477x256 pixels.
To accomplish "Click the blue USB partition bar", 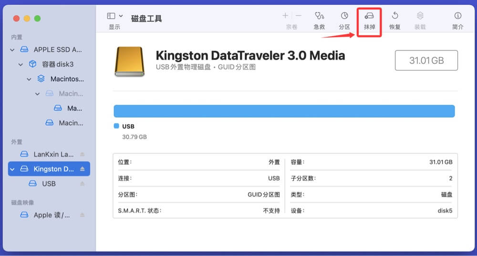I will (x=284, y=111).
